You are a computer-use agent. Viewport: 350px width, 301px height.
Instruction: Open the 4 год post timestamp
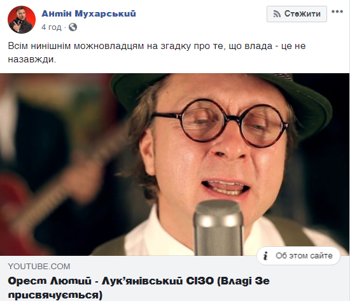pos(51,27)
